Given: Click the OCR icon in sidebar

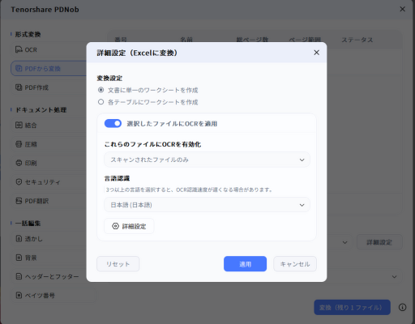Looking at the screenshot, I should click(x=19, y=49).
